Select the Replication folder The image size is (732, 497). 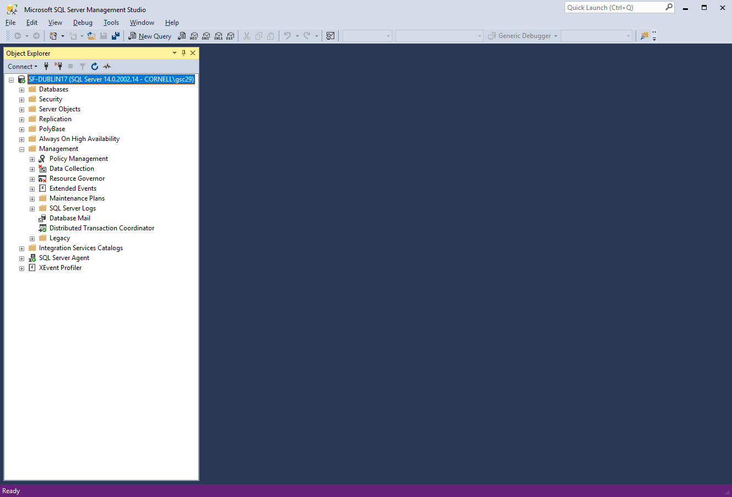[55, 119]
